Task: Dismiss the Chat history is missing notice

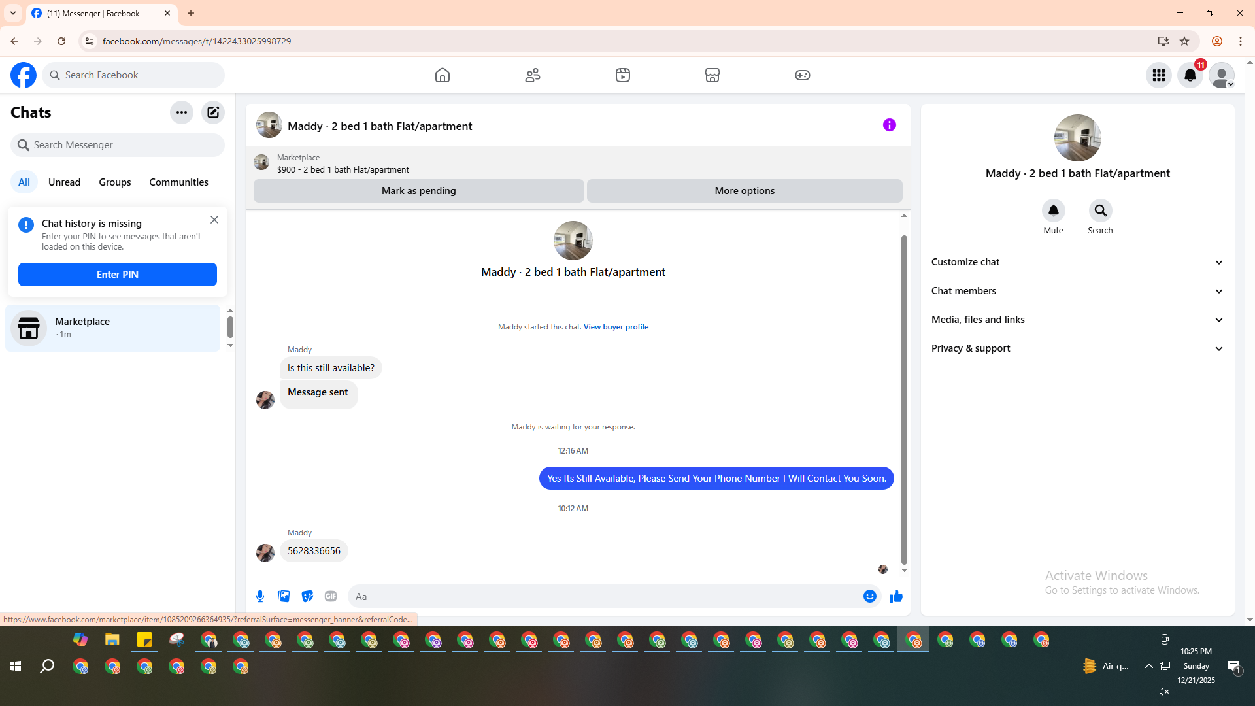Action: pos(214,220)
